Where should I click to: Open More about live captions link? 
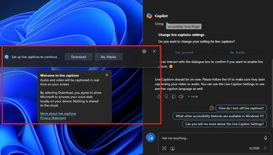pos(58,114)
